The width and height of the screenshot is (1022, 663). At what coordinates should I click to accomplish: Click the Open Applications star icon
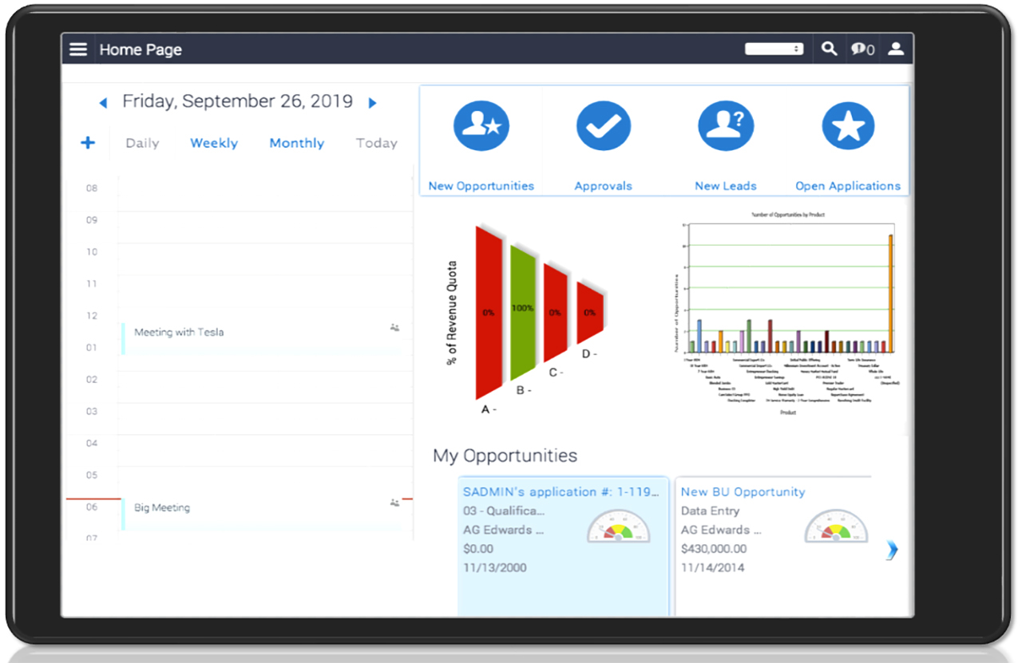848,126
